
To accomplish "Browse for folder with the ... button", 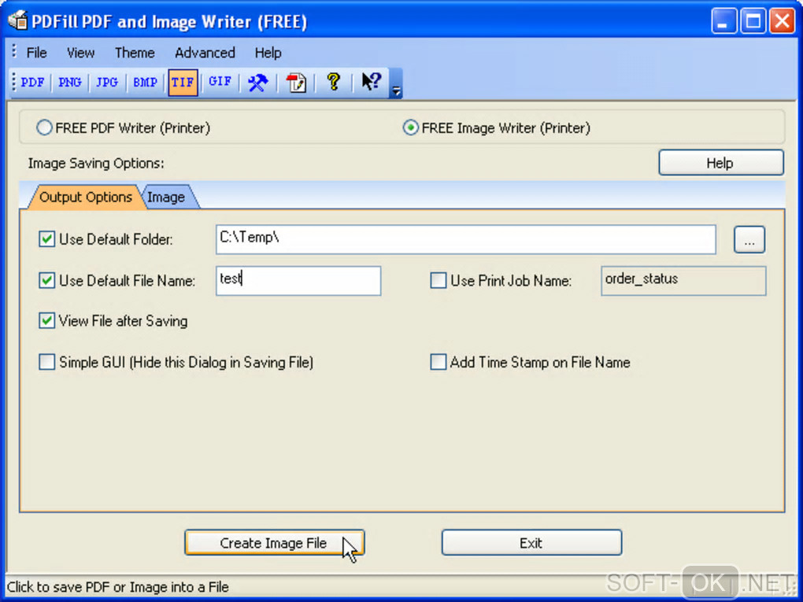I will (x=749, y=239).
